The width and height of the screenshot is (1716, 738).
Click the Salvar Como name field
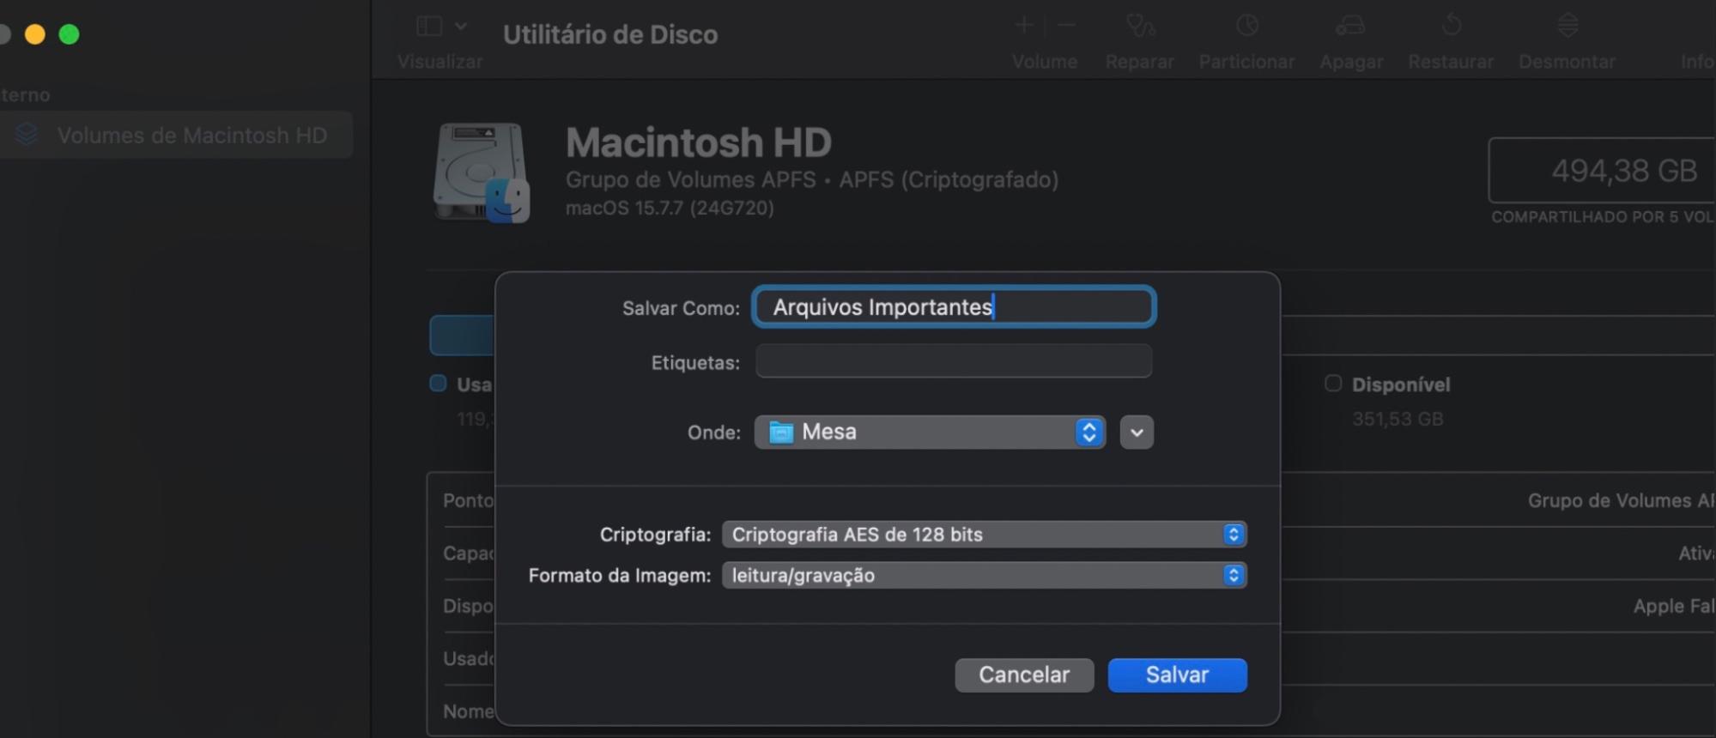point(954,306)
